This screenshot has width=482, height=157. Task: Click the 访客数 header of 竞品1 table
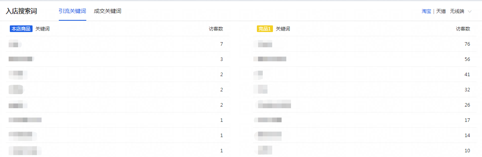click(463, 29)
